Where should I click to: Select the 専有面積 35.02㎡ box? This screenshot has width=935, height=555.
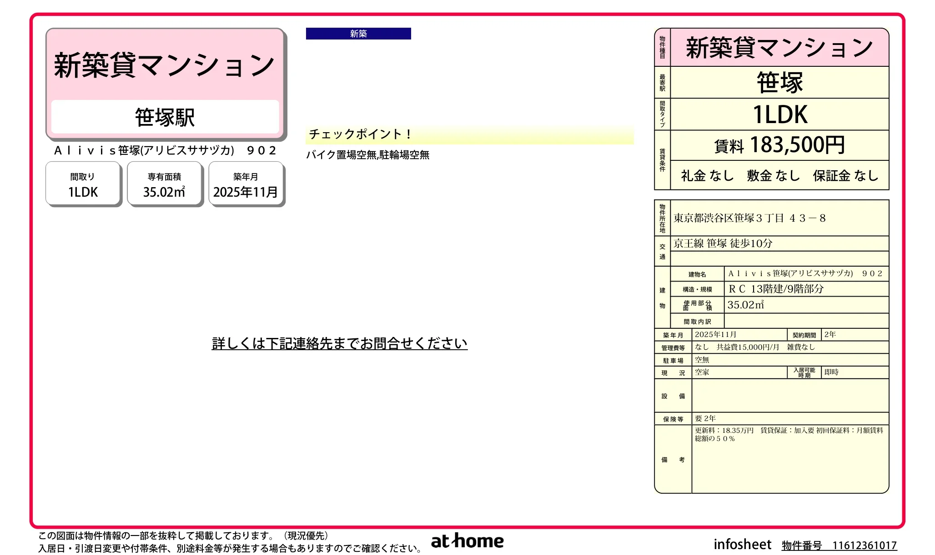point(164,184)
